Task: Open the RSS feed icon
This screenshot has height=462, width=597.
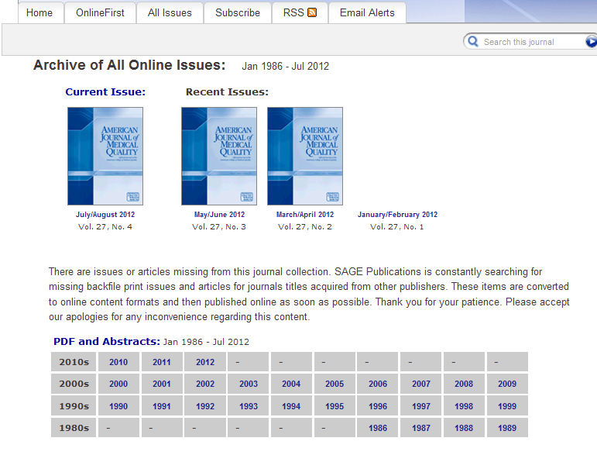Action: (312, 12)
